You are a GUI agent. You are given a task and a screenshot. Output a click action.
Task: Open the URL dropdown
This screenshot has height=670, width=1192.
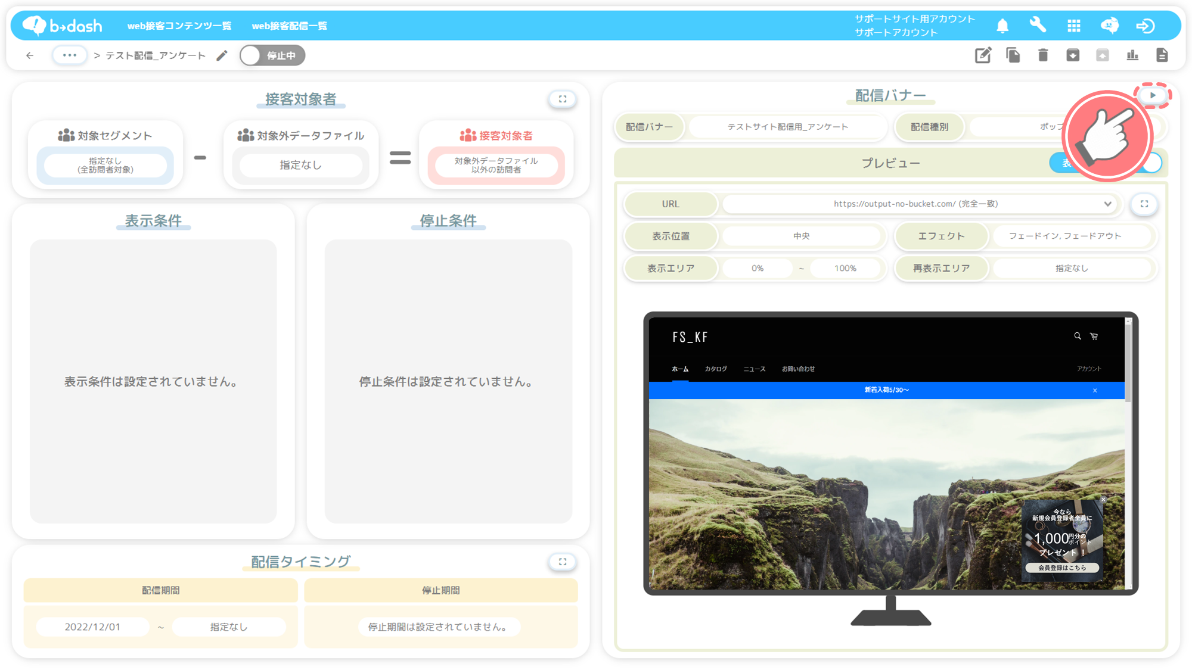(920, 204)
